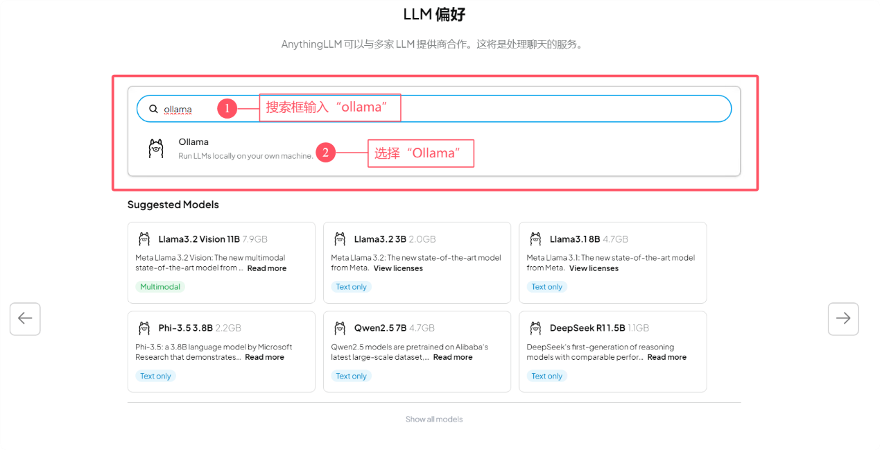Click Text only tag on Qwen2.5 7B
Viewport: 880px width, 450px height.
click(x=352, y=376)
